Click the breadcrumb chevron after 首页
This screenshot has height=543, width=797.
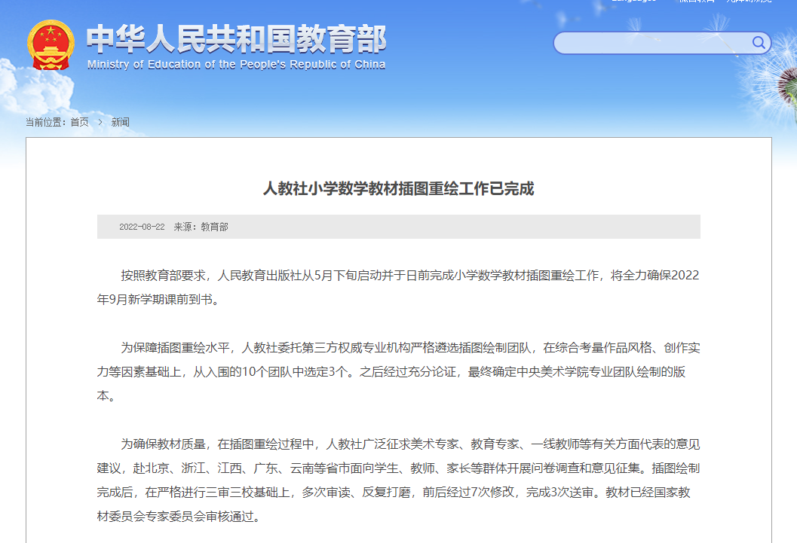[x=100, y=122]
